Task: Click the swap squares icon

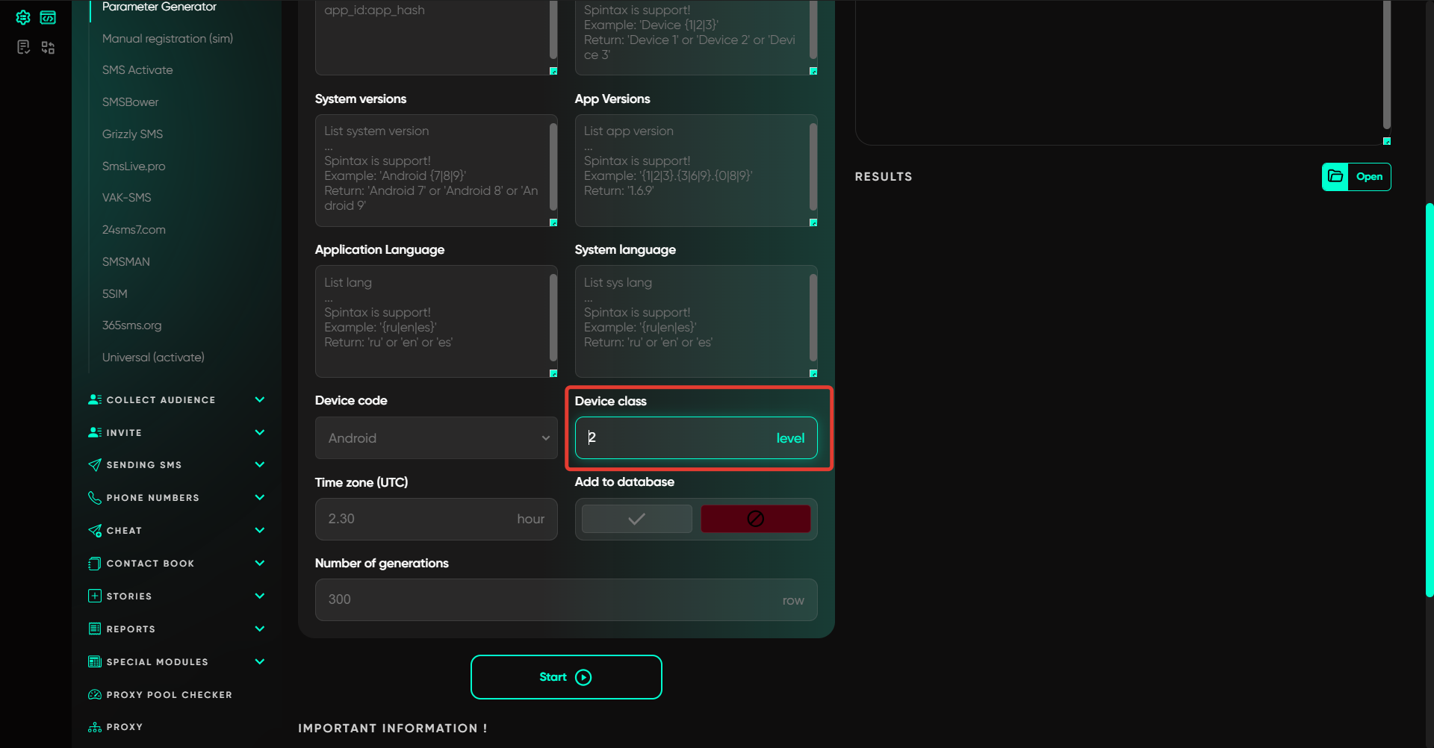Action: click(48, 48)
